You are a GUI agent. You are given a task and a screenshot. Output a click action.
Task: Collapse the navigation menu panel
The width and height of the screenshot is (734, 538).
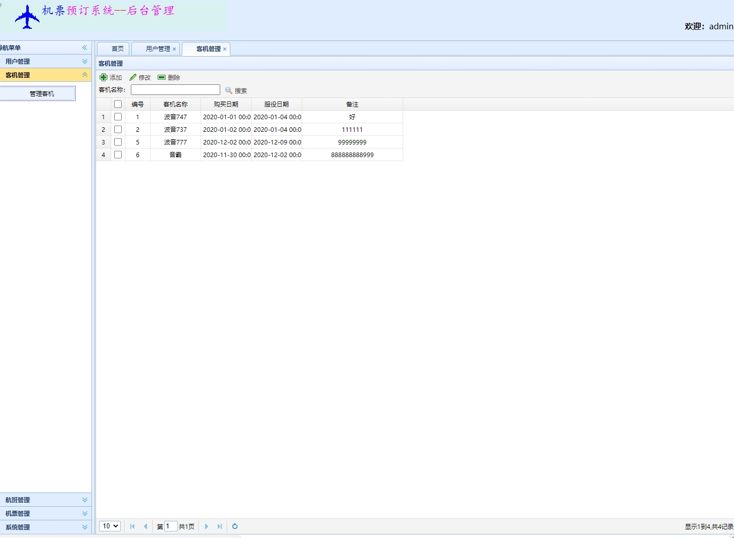click(x=85, y=47)
